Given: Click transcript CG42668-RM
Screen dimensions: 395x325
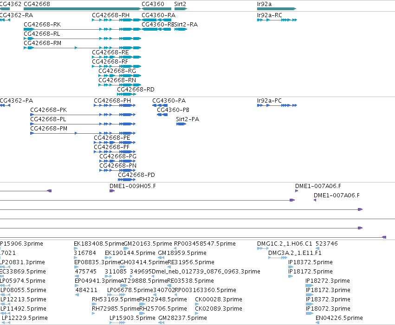Looking at the screenshot, I should (x=43, y=43).
